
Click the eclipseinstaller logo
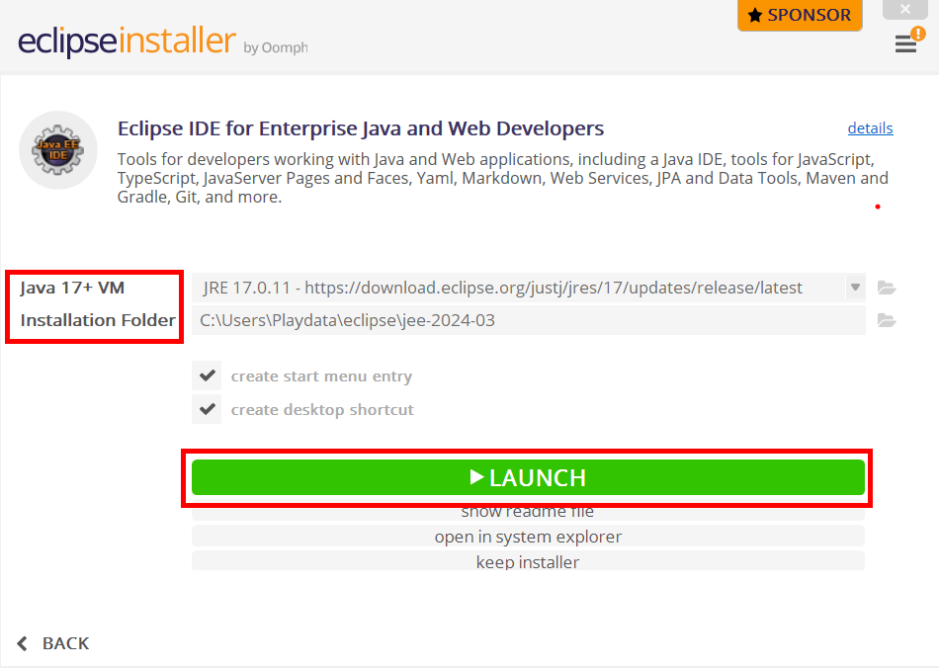click(127, 41)
